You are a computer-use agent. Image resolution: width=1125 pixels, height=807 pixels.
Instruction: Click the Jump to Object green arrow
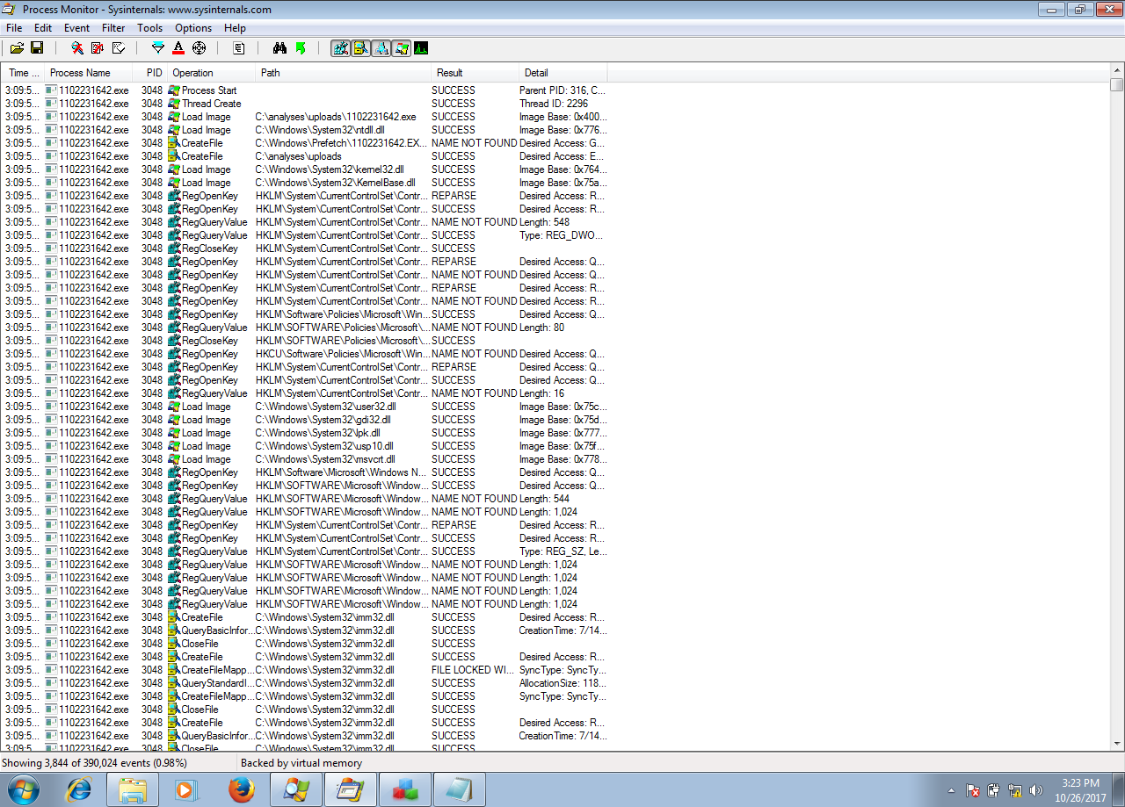pos(301,48)
